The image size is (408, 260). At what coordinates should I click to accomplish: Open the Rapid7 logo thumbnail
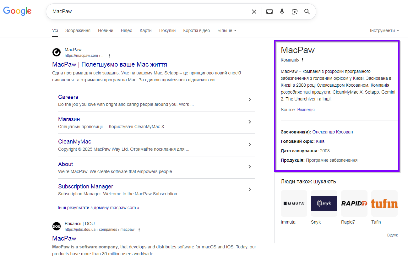tap(354, 203)
